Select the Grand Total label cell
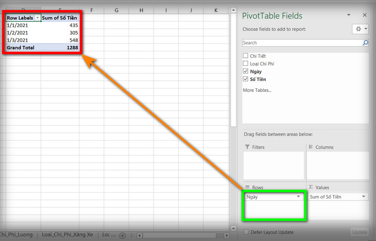 (x=23, y=48)
